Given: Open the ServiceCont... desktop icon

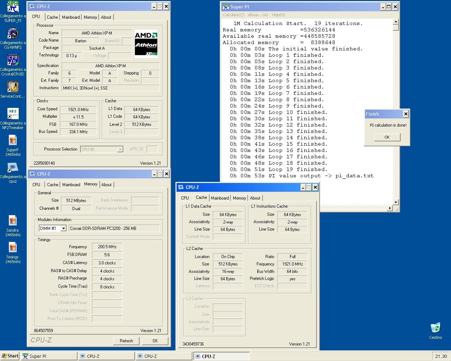Looking at the screenshot, I should click(13, 90).
